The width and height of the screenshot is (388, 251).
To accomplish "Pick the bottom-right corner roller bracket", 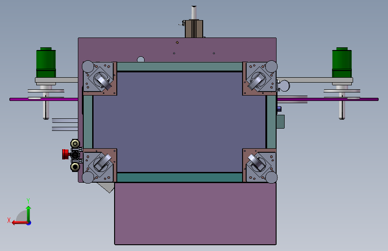I will point(259,165).
